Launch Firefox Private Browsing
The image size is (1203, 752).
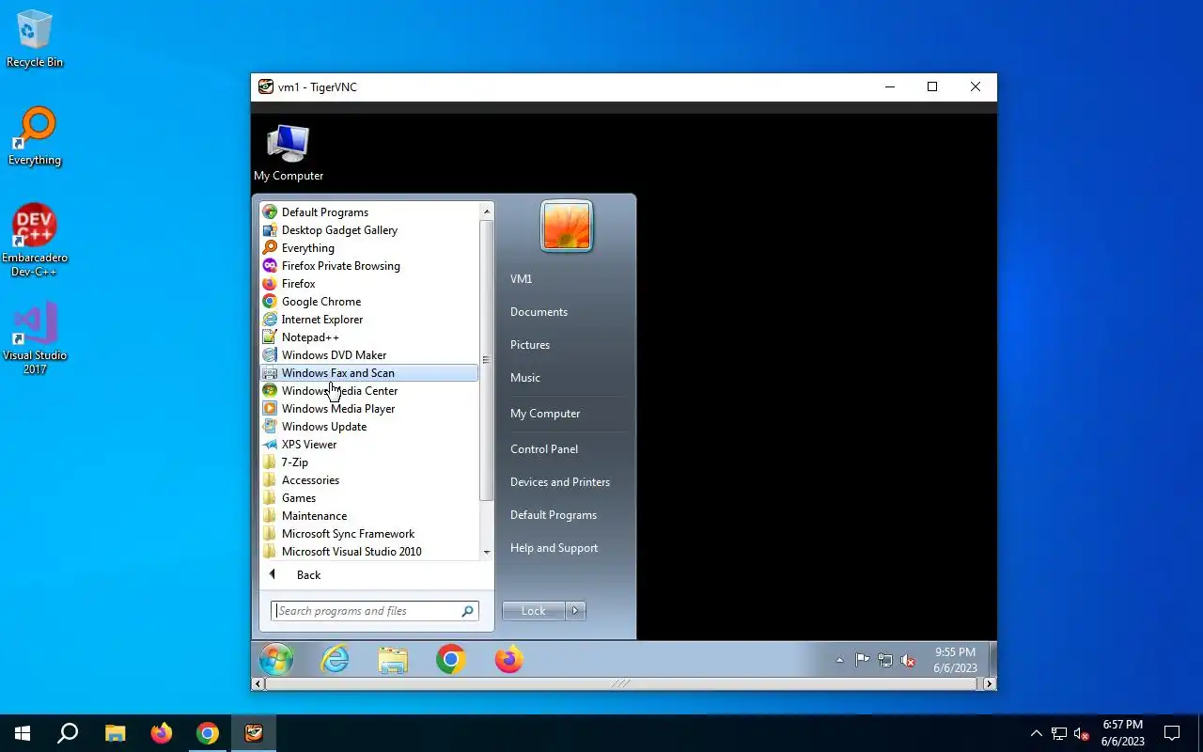pos(369,266)
